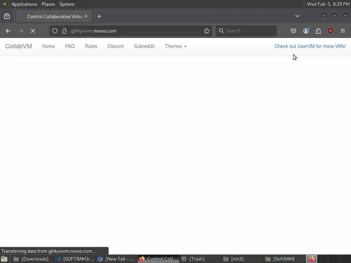Open the Places menu

[48, 4]
